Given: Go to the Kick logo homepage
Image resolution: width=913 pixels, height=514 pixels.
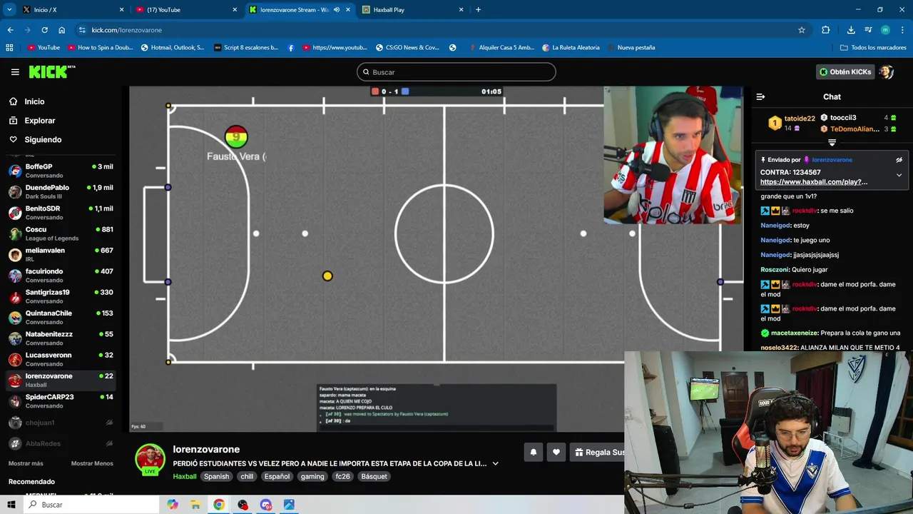Looking at the screenshot, I should pos(51,71).
